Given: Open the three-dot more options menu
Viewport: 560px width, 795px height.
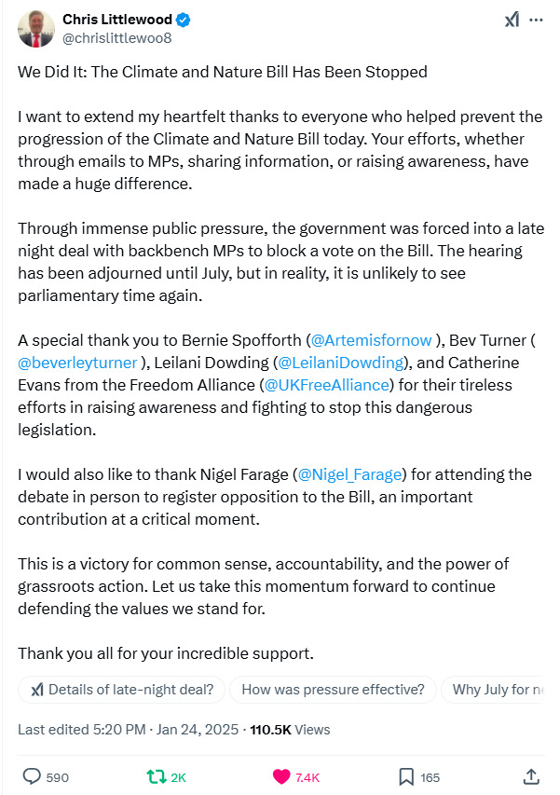Looking at the screenshot, I should [x=536, y=20].
